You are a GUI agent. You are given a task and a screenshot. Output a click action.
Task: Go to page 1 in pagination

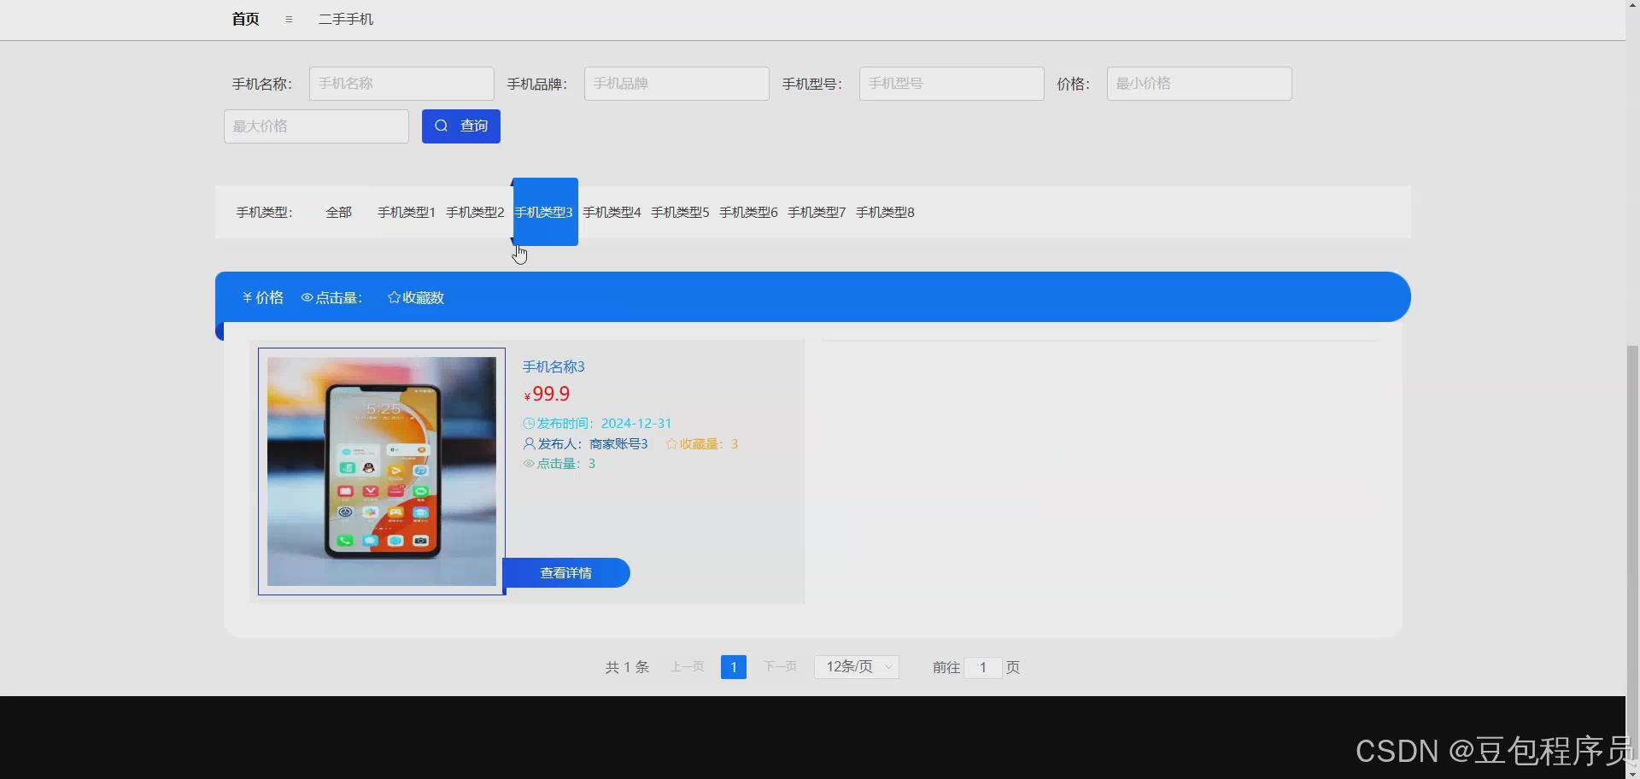(x=734, y=667)
